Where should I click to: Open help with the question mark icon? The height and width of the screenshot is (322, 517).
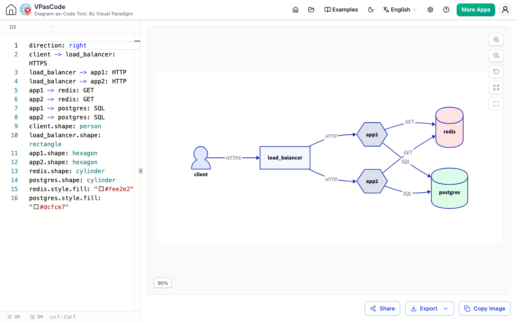coord(446,10)
